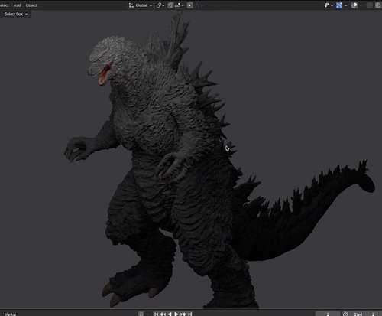
Task: Jump to previous keyframe
Action: pyautogui.click(x=163, y=314)
